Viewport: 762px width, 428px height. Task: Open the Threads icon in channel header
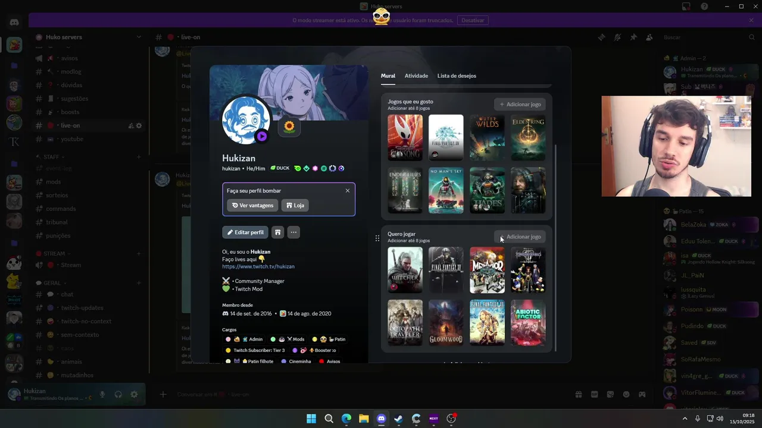click(x=601, y=37)
